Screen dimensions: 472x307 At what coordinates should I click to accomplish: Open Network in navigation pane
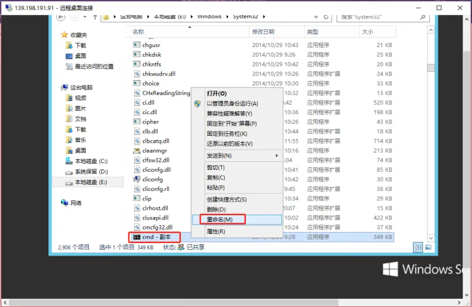71,203
